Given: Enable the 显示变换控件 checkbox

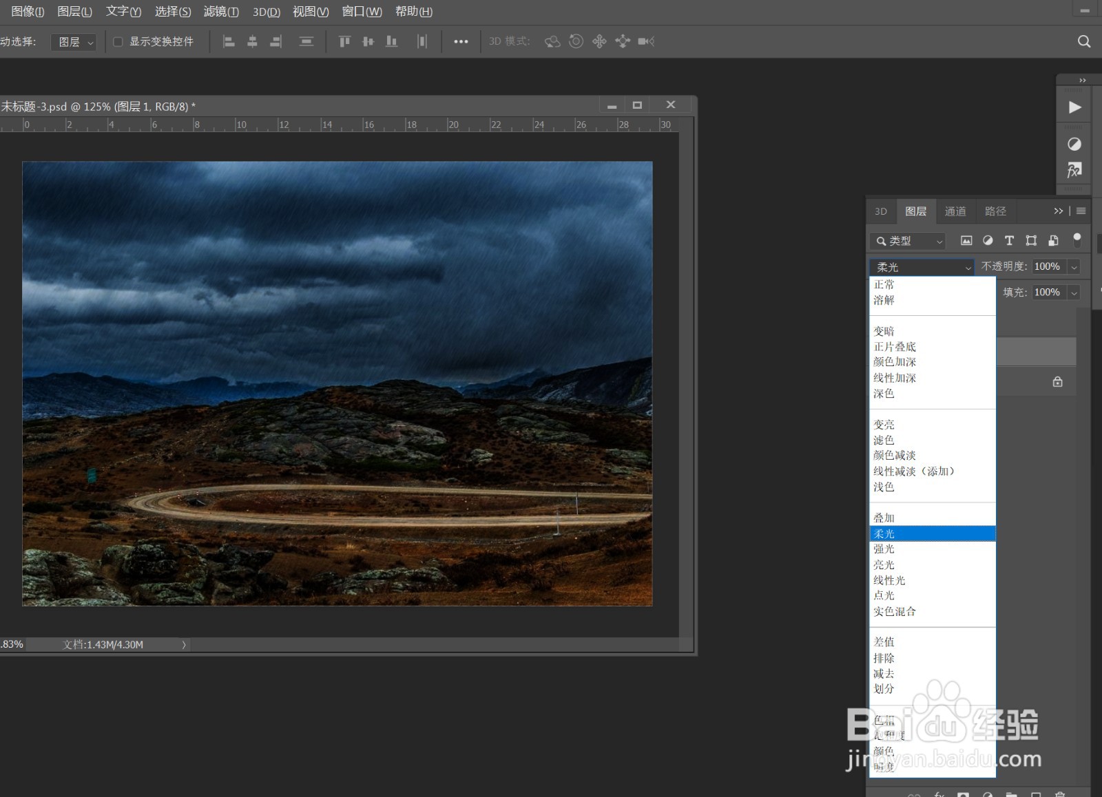Looking at the screenshot, I should 118,42.
